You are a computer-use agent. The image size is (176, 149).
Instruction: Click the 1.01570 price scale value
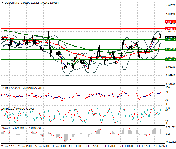(170, 5)
